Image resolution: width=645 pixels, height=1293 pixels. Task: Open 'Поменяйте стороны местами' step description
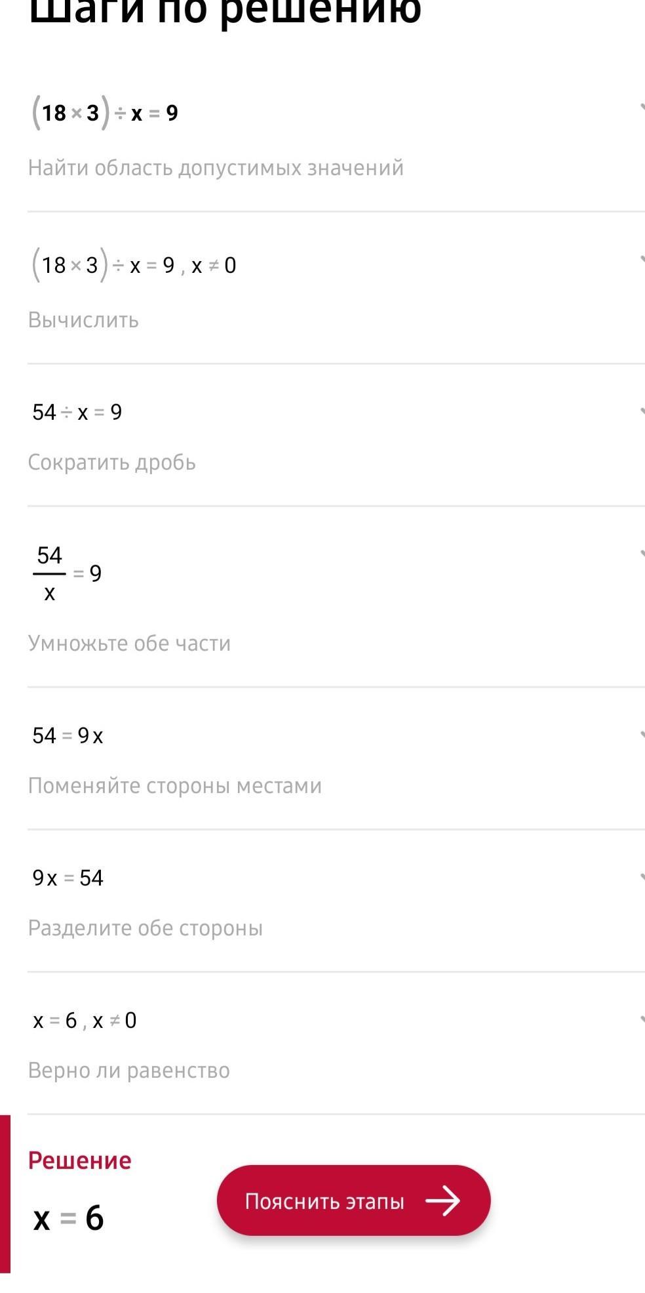pos(174,785)
